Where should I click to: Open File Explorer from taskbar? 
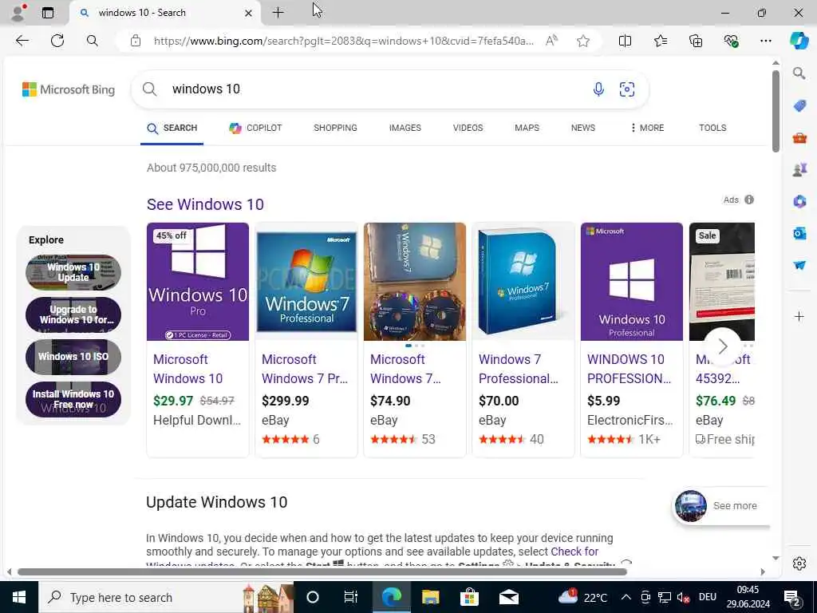[430, 597]
